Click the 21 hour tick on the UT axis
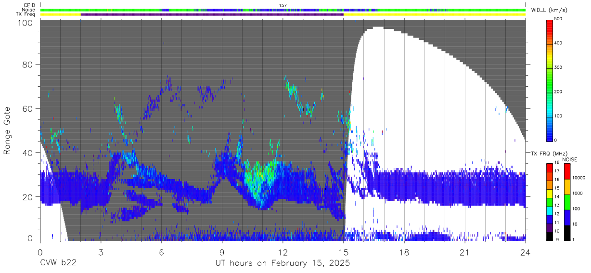The height and width of the screenshot is (273, 591). coord(465,252)
